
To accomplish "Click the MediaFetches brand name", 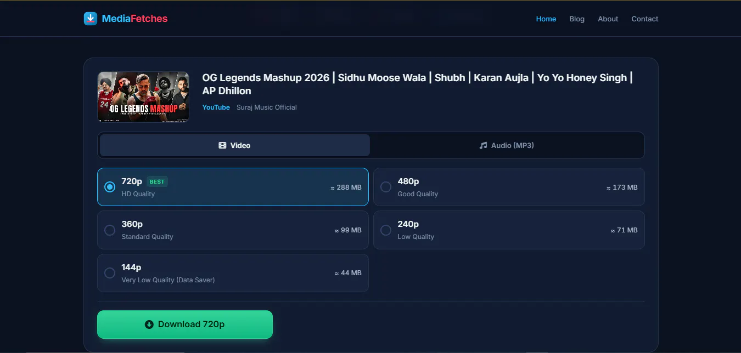I will point(134,19).
